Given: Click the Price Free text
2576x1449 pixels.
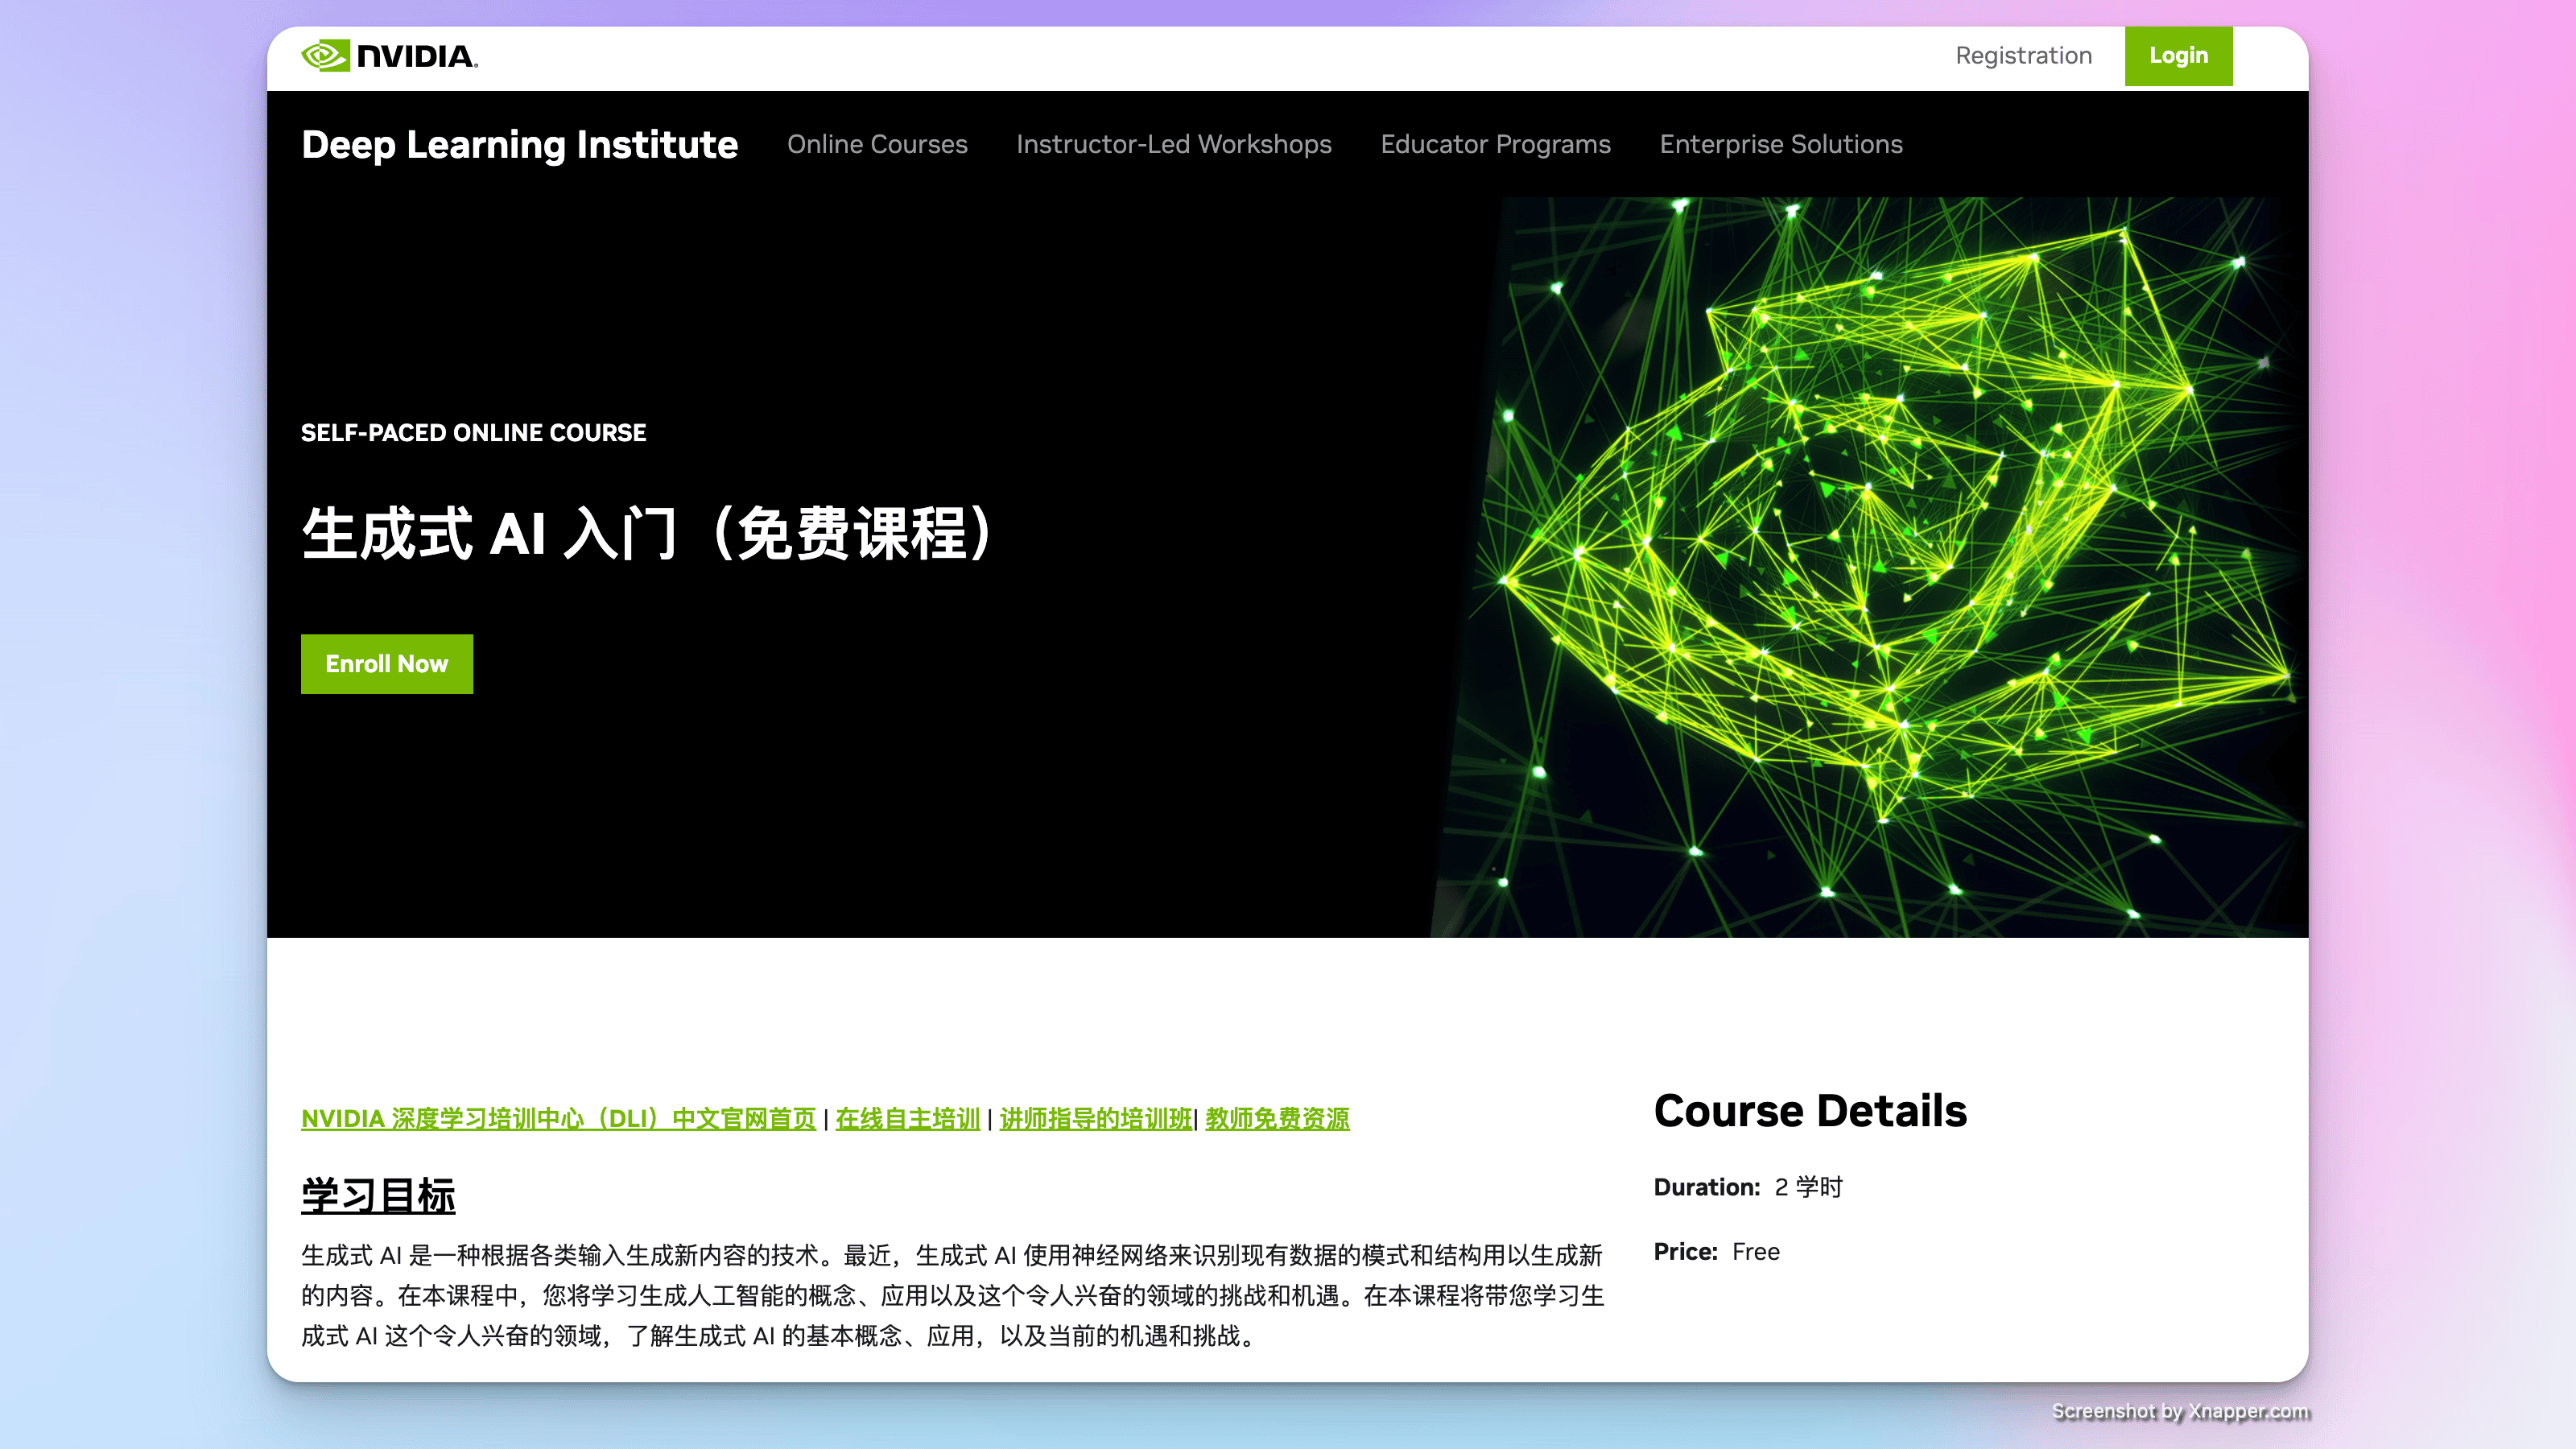Looking at the screenshot, I should click(1716, 1252).
